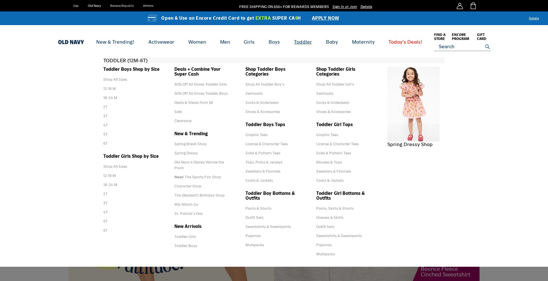Go to Old Navy logo homepage

71,42
